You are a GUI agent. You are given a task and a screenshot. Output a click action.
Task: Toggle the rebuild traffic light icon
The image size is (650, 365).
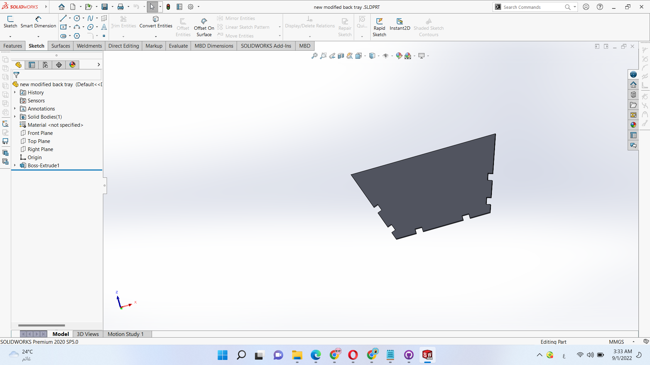168,7
